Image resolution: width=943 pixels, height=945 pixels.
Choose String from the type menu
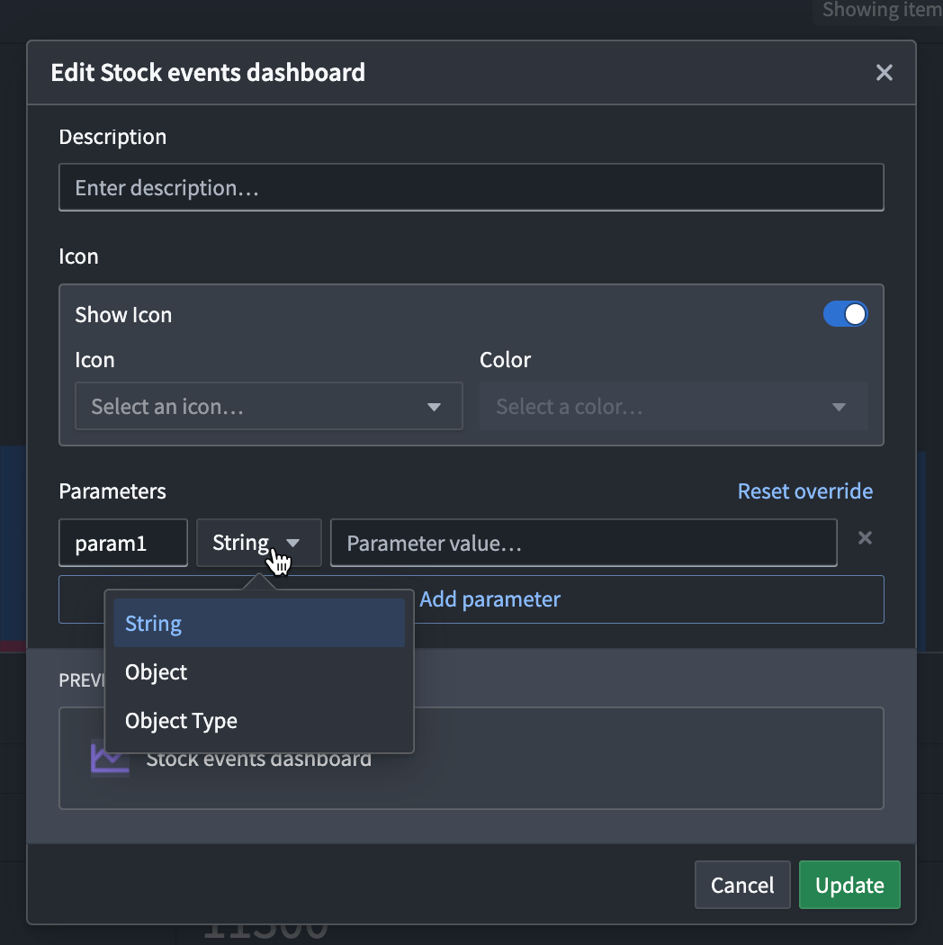tap(259, 623)
